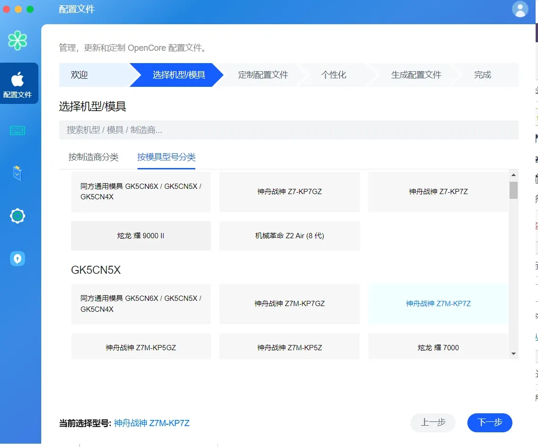Choose 机械革命 Z2 Air (8 代) card

point(290,236)
